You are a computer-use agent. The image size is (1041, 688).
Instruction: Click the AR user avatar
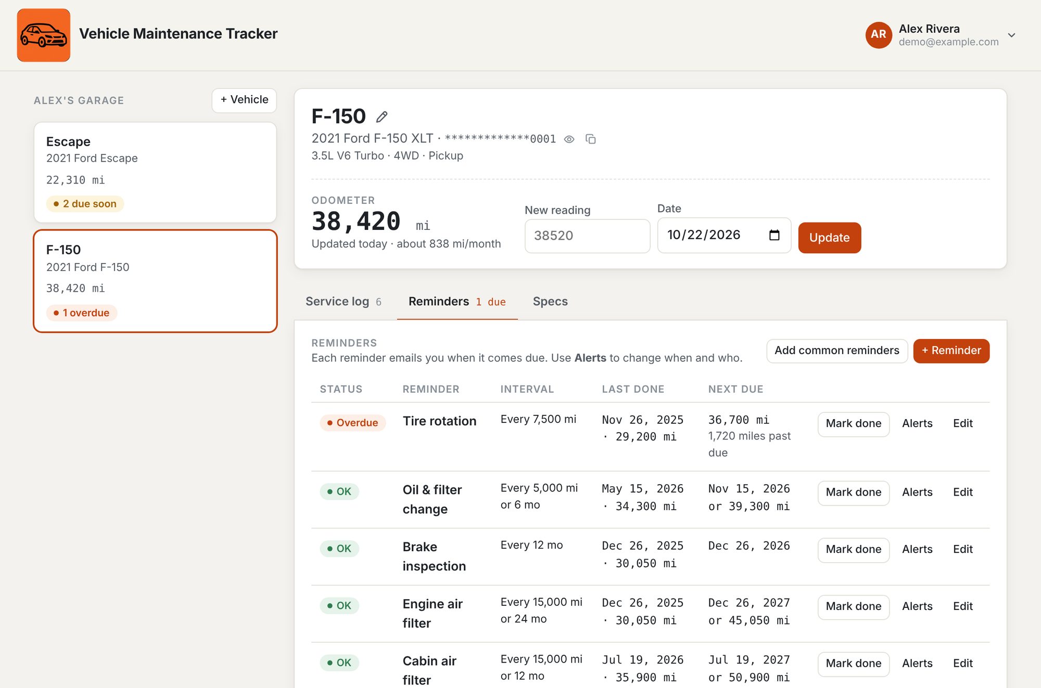pyautogui.click(x=879, y=35)
